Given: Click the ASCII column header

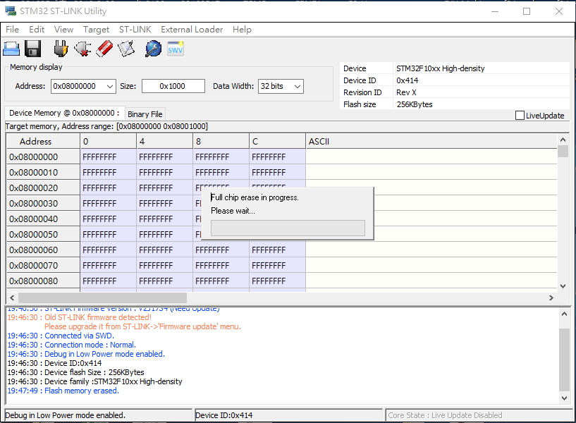Looking at the screenshot, I should [x=431, y=142].
